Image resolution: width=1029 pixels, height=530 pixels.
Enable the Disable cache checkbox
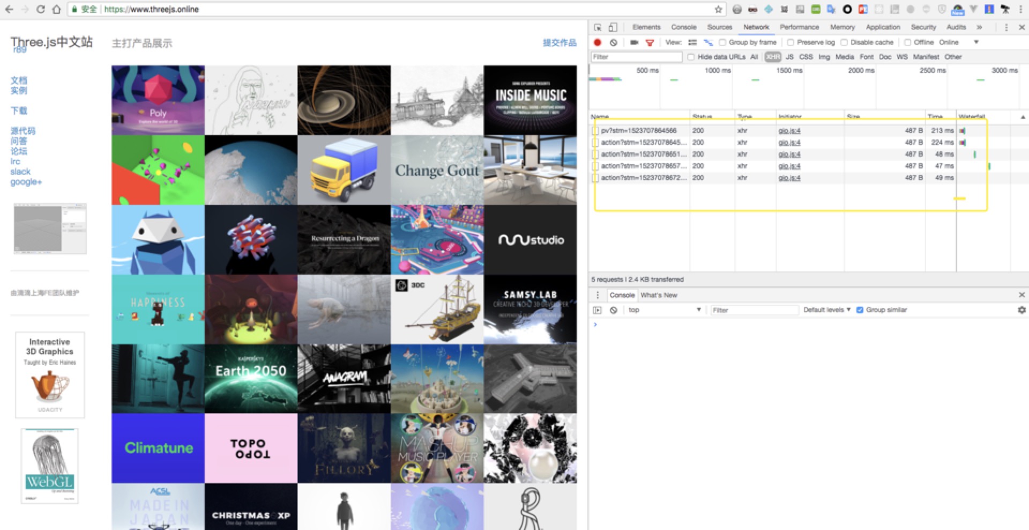pyautogui.click(x=844, y=42)
